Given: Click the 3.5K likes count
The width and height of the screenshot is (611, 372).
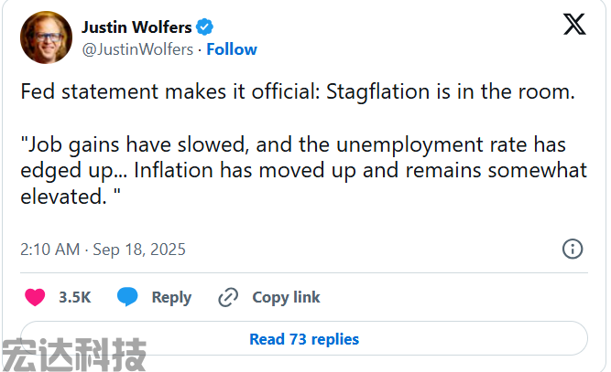Looking at the screenshot, I should 74,297.
